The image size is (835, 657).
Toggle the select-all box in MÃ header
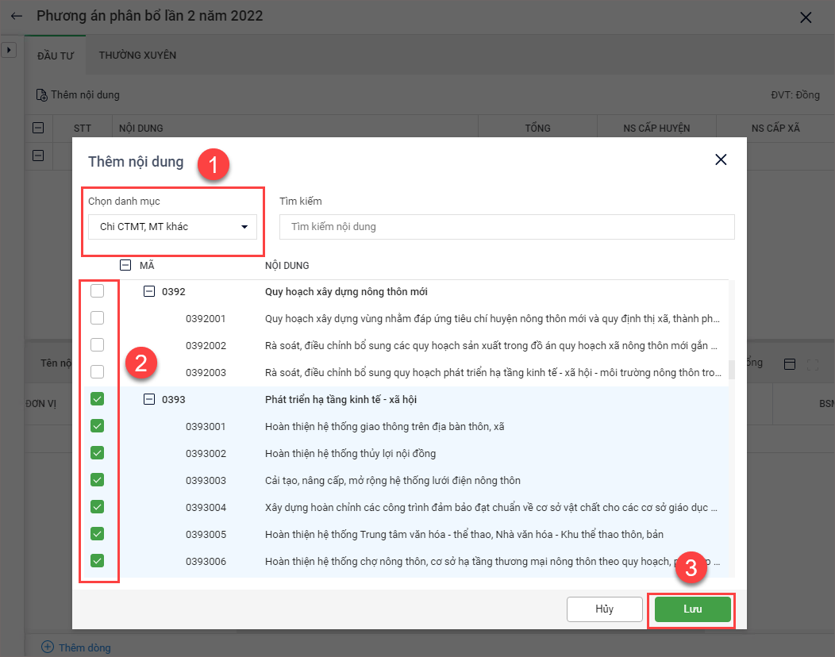click(125, 266)
